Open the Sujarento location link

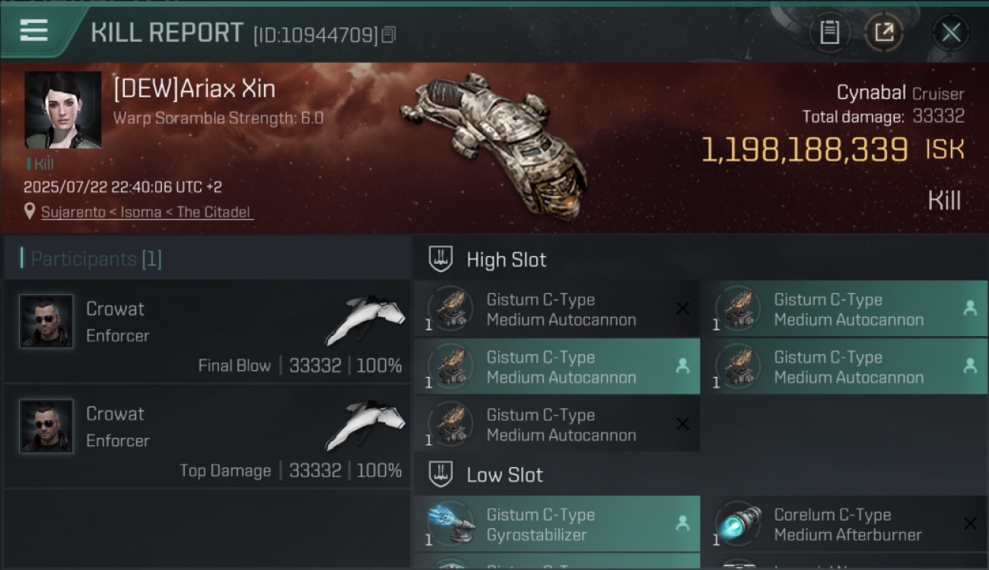[x=146, y=212]
